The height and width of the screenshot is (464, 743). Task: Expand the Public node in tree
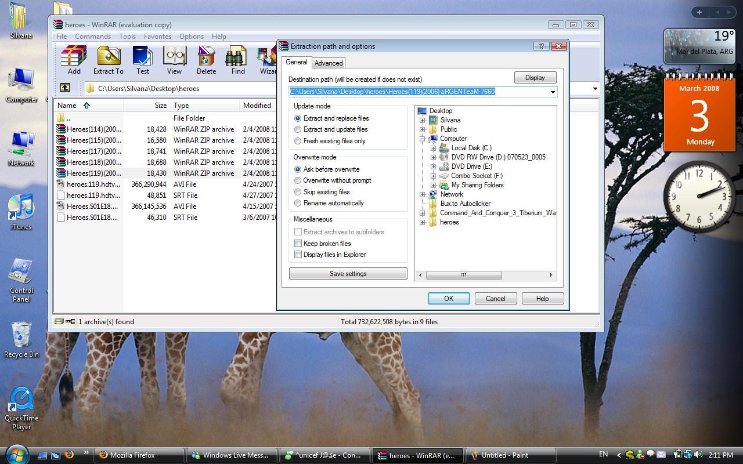point(423,129)
